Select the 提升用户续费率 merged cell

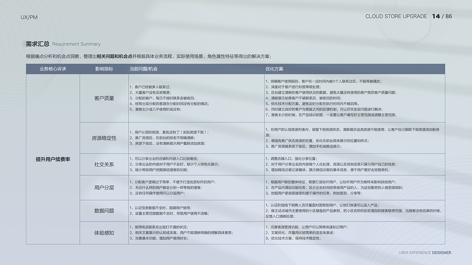(53, 158)
